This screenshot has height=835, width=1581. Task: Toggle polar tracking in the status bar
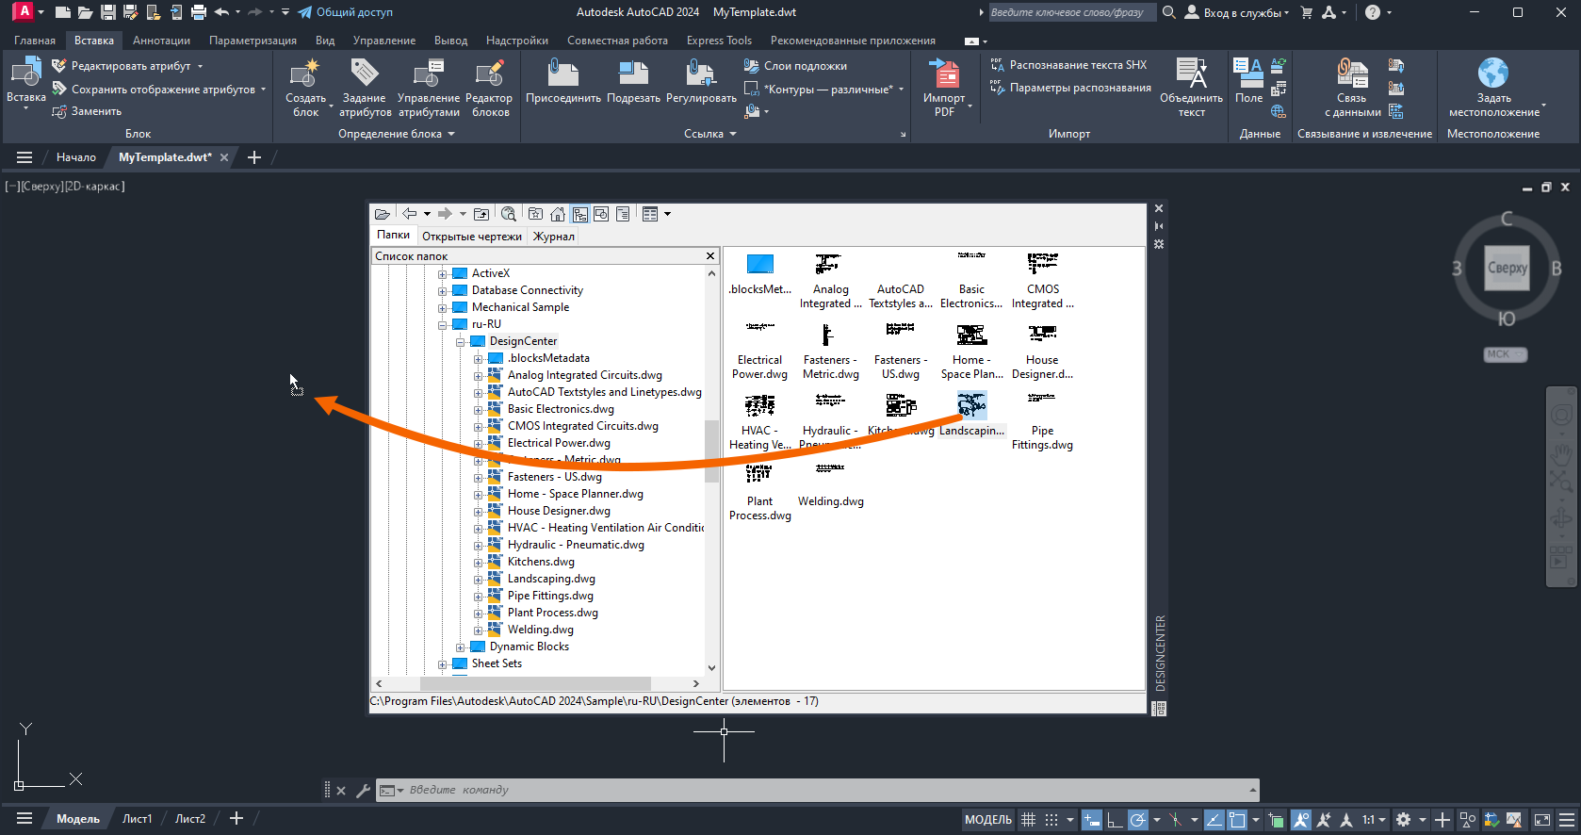tap(1138, 820)
